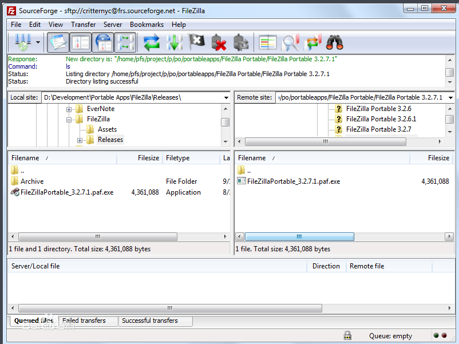Viewport: 459px width, 344px height.
Task: Toggle transfer queue display
Action: coord(125,42)
